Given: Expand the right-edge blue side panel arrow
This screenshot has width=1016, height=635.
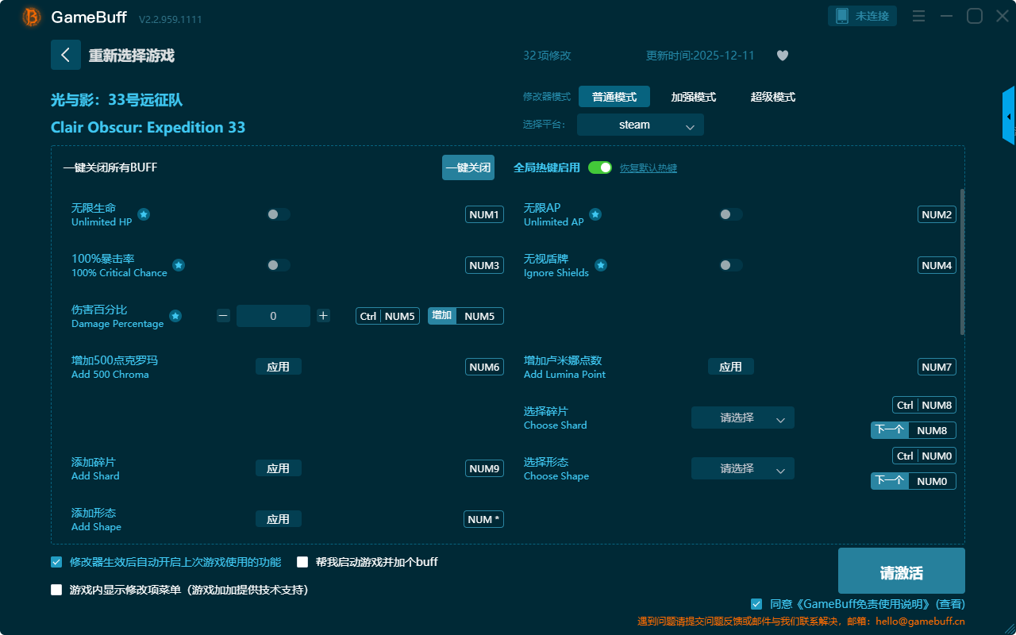Looking at the screenshot, I should (x=1009, y=117).
